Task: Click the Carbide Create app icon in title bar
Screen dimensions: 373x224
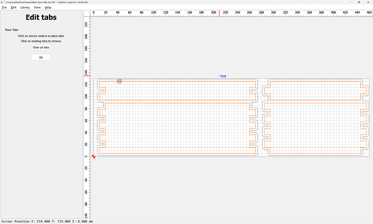Action: [x=2, y=2]
